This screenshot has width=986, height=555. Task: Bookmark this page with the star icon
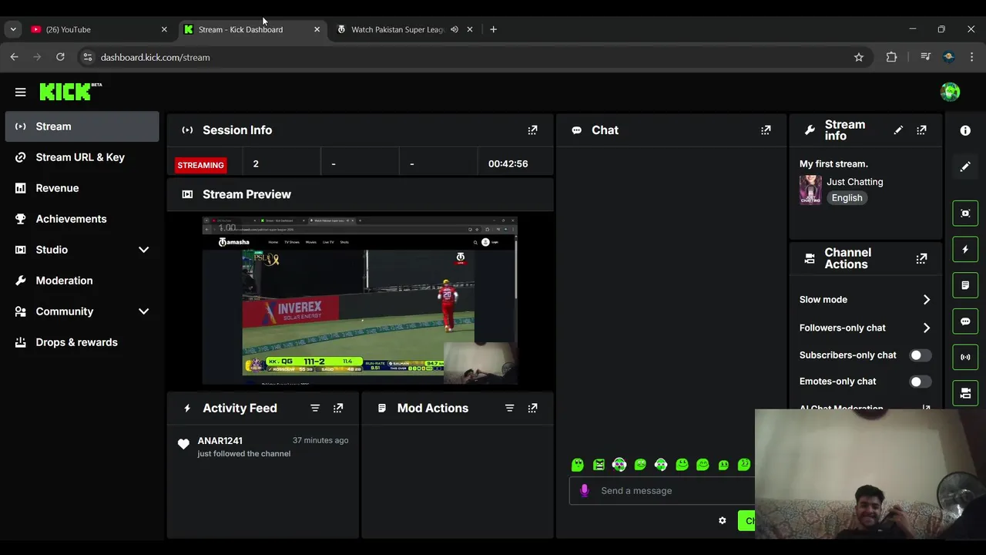[x=859, y=57]
